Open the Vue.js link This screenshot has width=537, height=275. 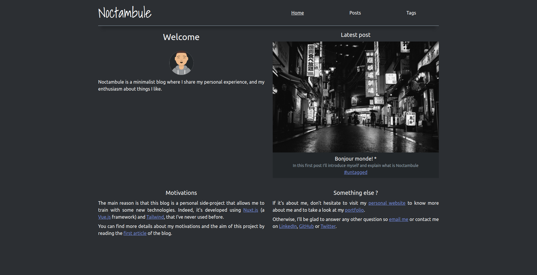pyautogui.click(x=104, y=217)
